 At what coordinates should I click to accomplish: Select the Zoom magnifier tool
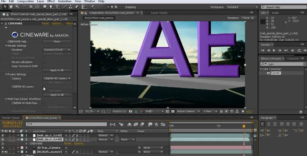point(17,7)
